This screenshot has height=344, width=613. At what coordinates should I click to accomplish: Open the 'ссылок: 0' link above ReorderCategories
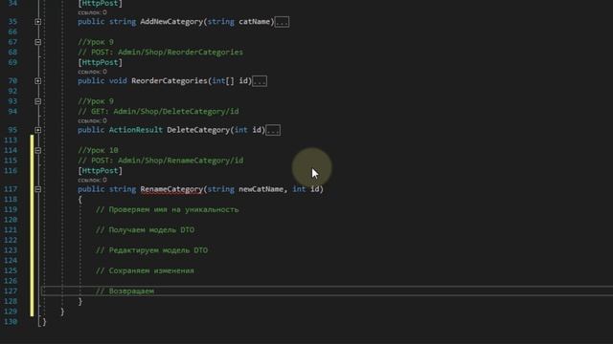tap(92, 72)
